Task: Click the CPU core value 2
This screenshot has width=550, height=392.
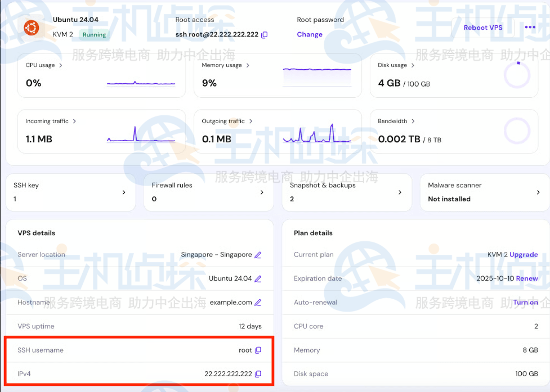Action: (536, 326)
